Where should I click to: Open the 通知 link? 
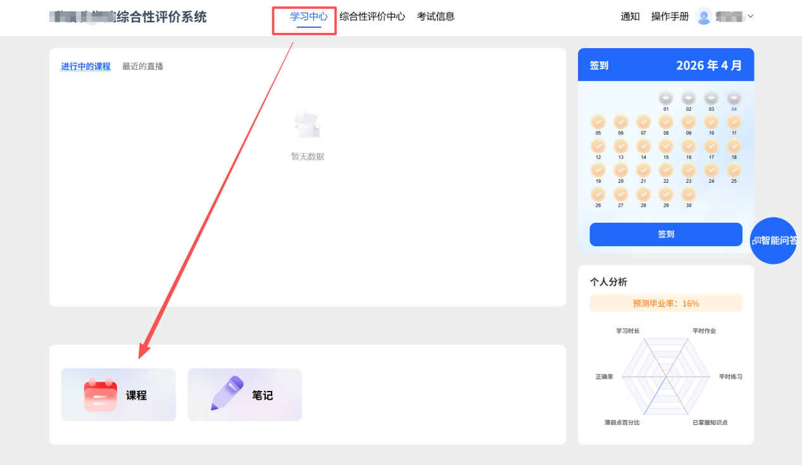pos(630,16)
